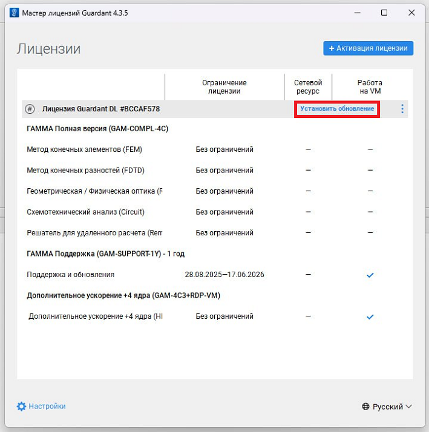Click the VM checkmark for Поддержка и обновления
This screenshot has height=432, width=429.
(x=370, y=275)
